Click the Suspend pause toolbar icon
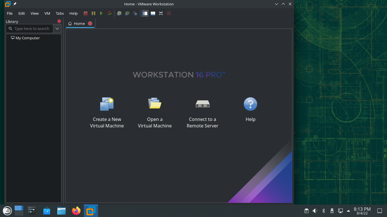Viewport: 387px width, 217px height. click(93, 13)
